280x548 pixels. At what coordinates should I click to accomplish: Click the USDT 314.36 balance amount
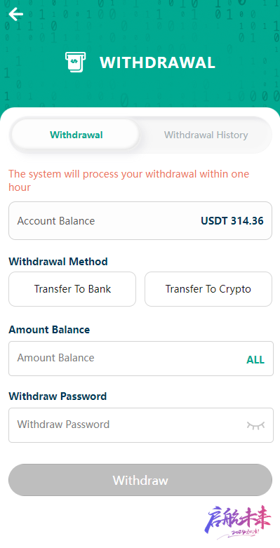point(232,221)
